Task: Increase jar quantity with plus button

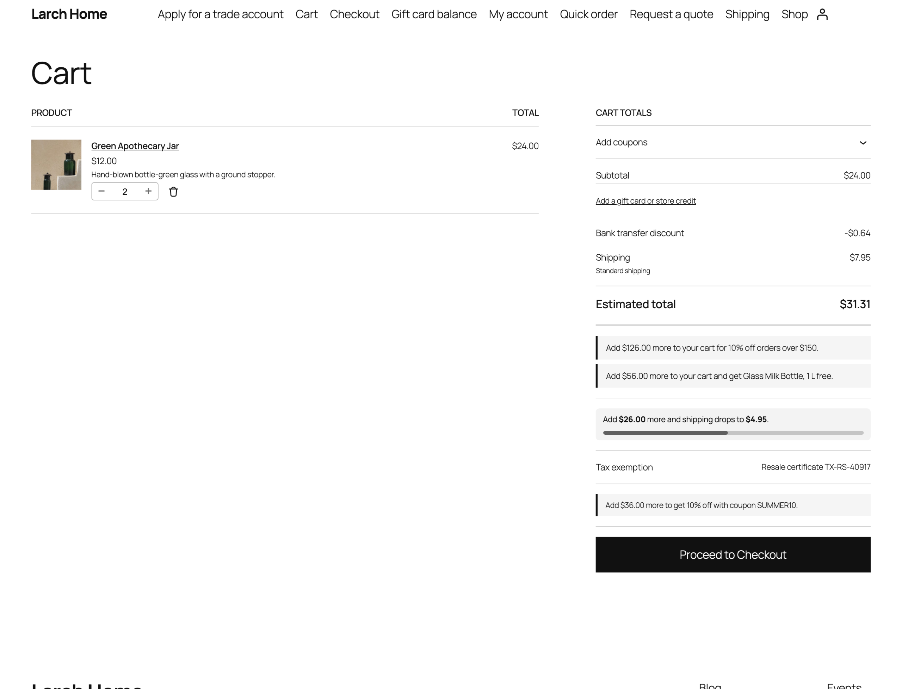Action: [148, 191]
